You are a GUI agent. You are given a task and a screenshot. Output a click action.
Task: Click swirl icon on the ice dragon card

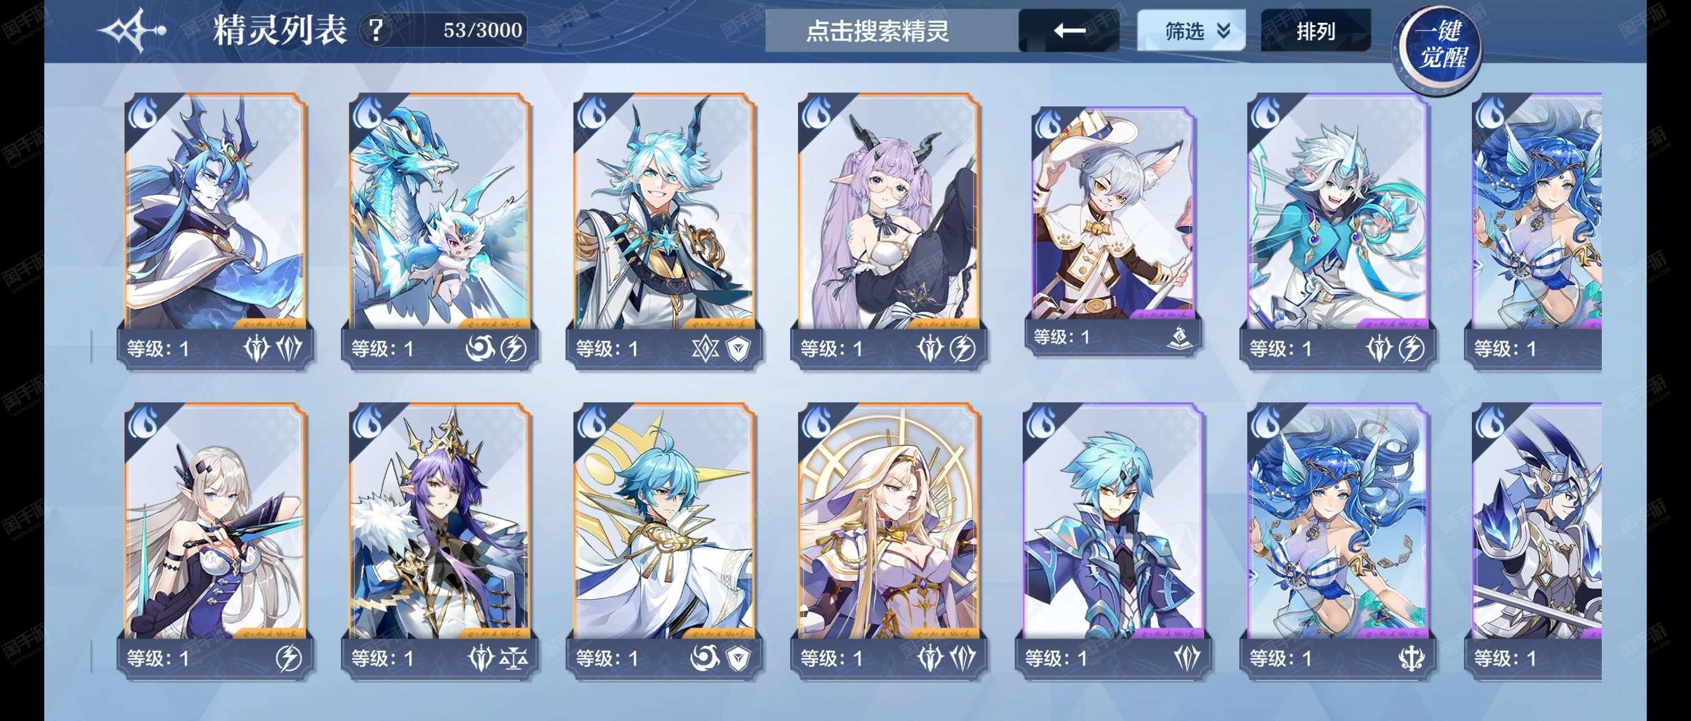(x=480, y=348)
